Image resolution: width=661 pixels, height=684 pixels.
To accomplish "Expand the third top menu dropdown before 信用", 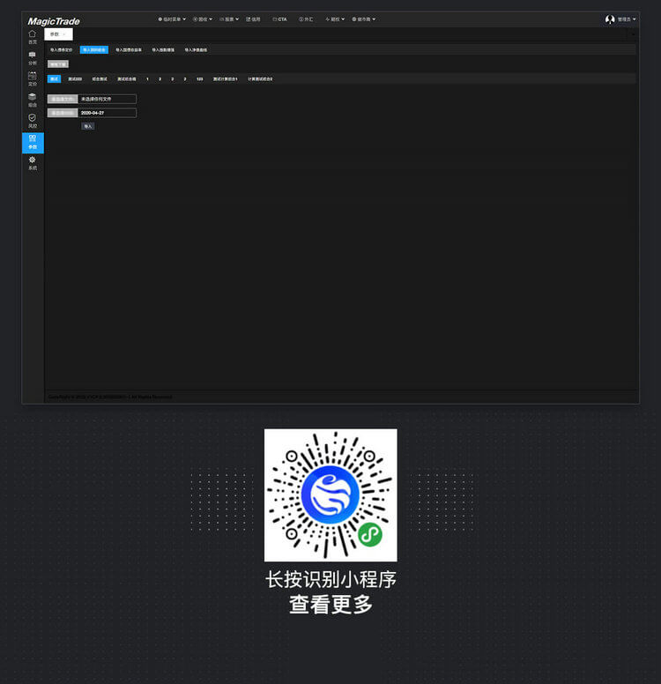I will pos(229,19).
